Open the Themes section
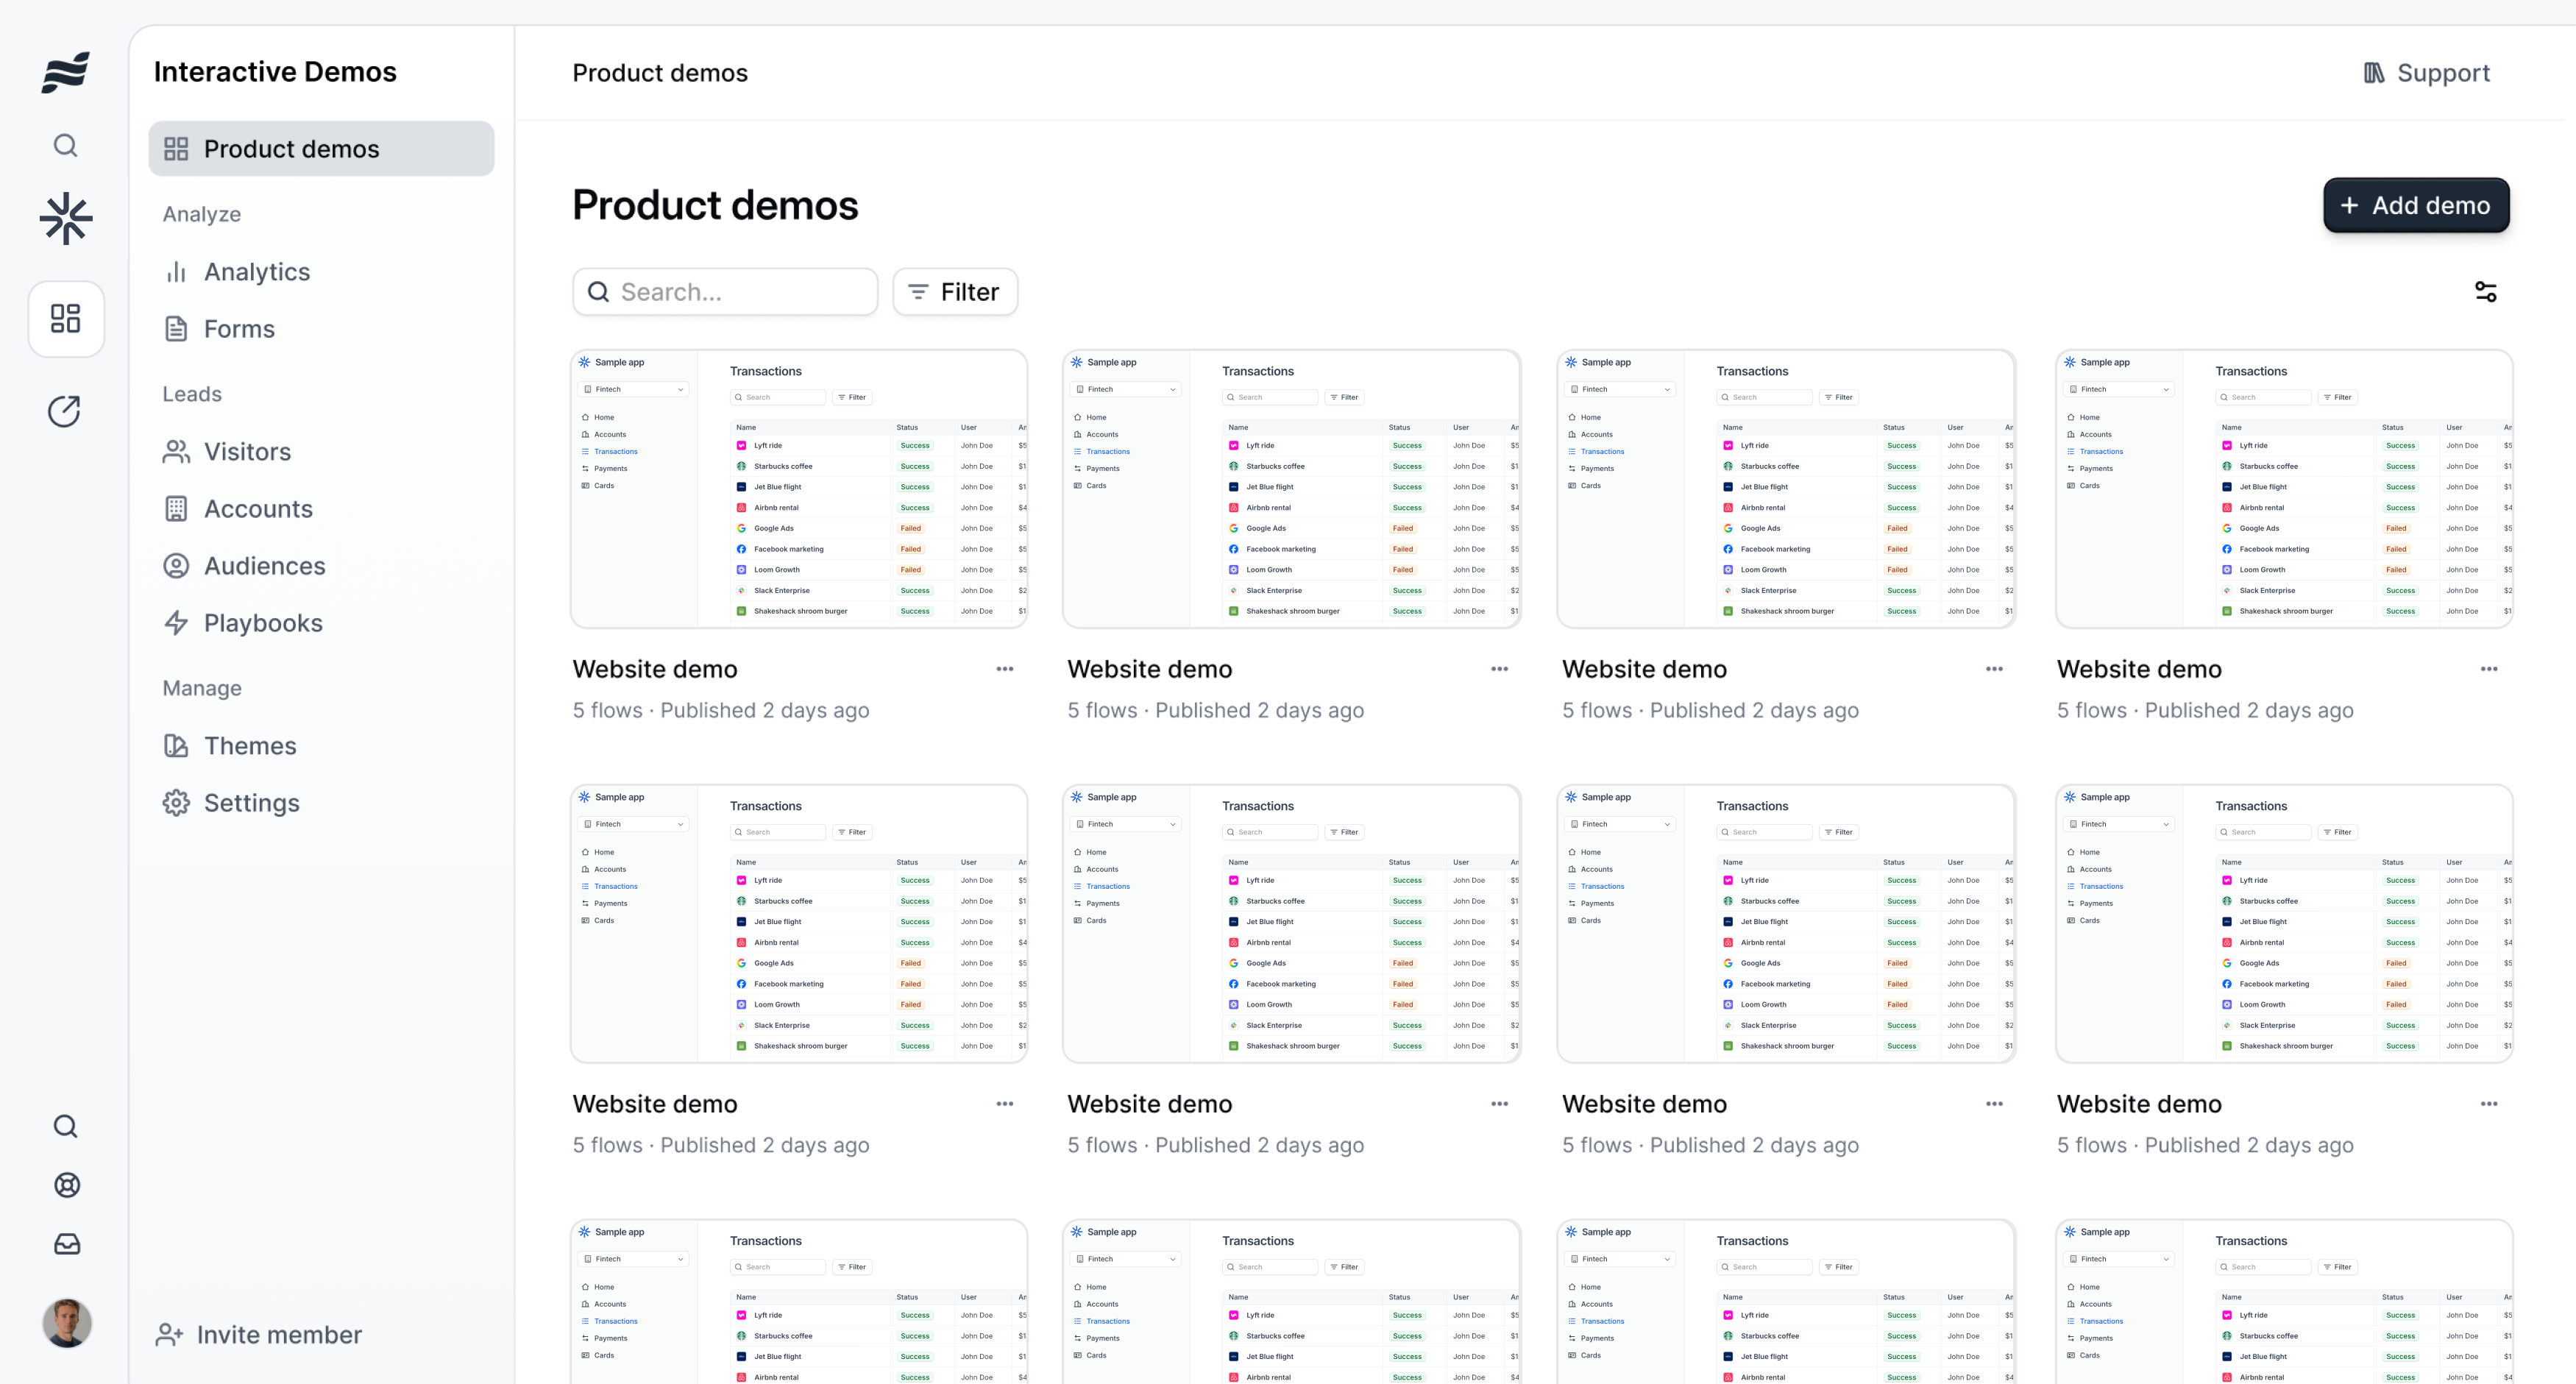The width and height of the screenshot is (2576, 1384). (250, 745)
